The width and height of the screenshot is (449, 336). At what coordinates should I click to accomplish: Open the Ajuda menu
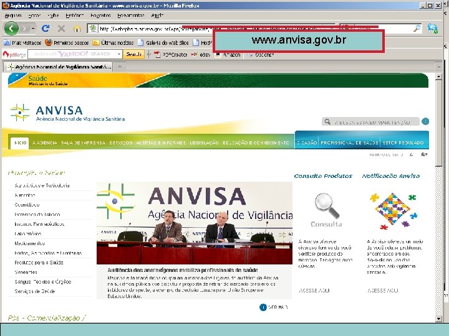pos(157,16)
